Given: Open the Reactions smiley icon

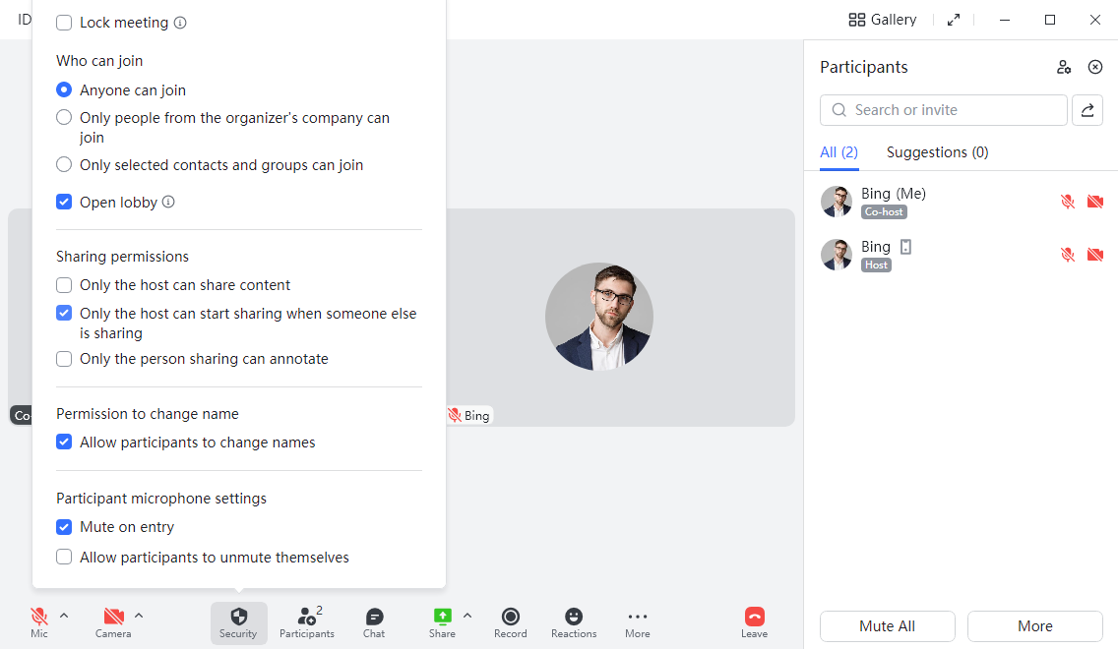Looking at the screenshot, I should coord(573,617).
